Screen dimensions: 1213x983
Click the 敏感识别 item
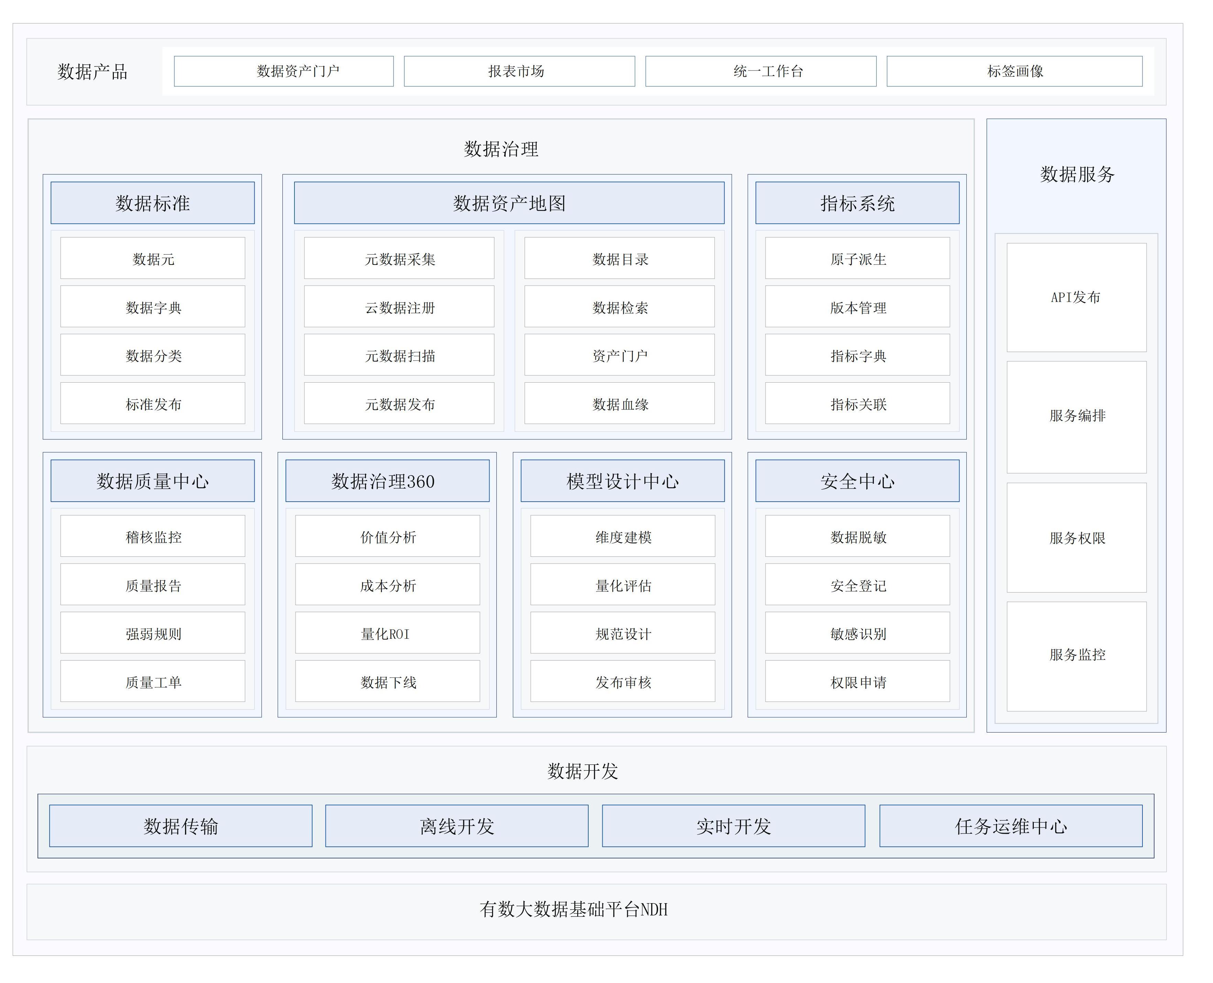(x=858, y=633)
